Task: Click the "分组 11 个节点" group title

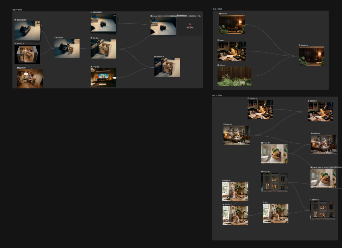Action: (x=217, y=95)
